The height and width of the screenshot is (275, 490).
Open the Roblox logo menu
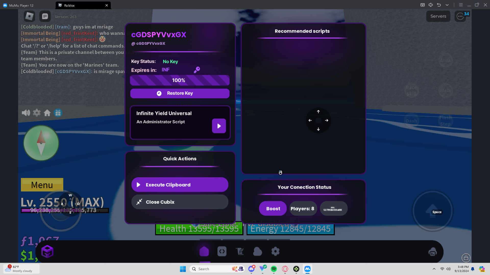[29, 16]
